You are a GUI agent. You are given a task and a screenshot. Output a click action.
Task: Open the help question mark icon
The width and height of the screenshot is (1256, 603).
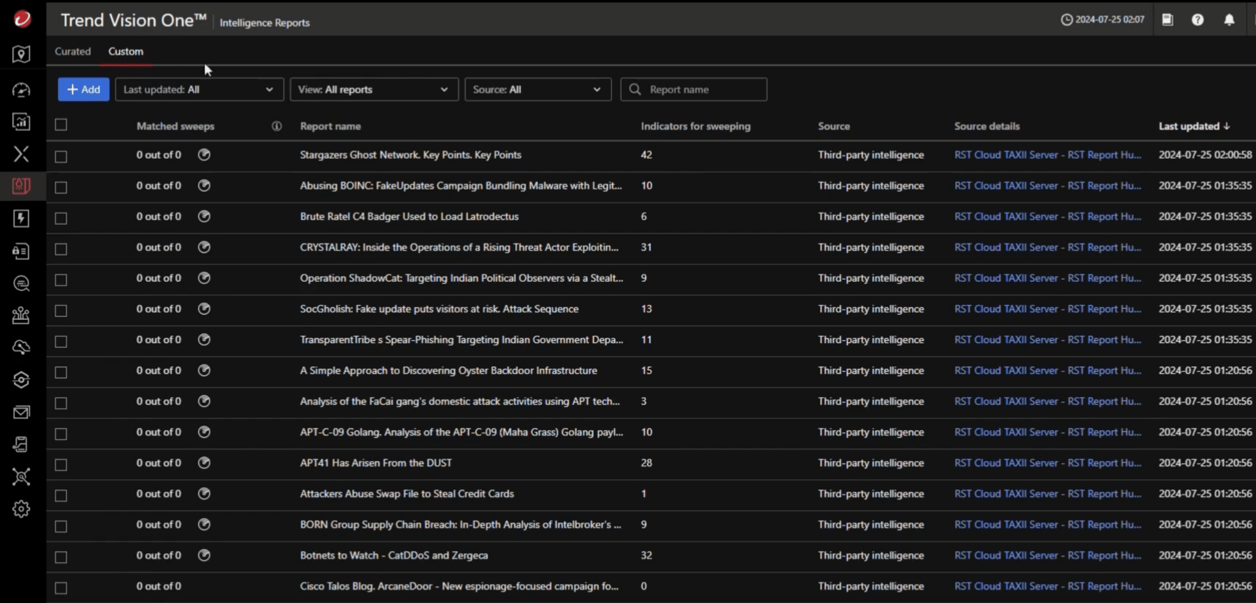(1197, 20)
